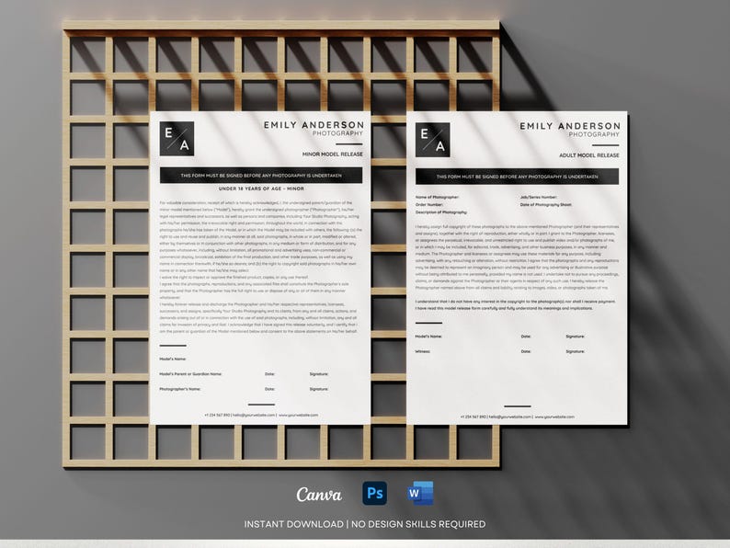Click the black 'THIS FORM MUST BE SIGNED' banner on minor form
The height and width of the screenshot is (548, 730).
click(x=261, y=176)
